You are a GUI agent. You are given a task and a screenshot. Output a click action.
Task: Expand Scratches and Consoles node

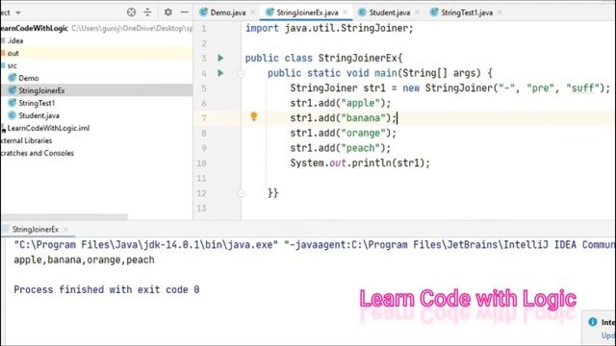pyautogui.click(x=37, y=153)
